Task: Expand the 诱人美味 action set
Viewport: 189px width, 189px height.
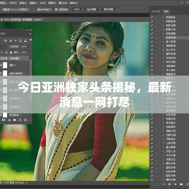Action: pyautogui.click(x=163, y=70)
